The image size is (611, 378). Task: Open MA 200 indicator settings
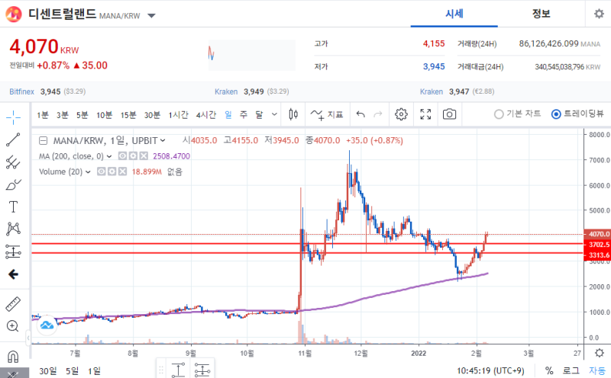coord(133,156)
